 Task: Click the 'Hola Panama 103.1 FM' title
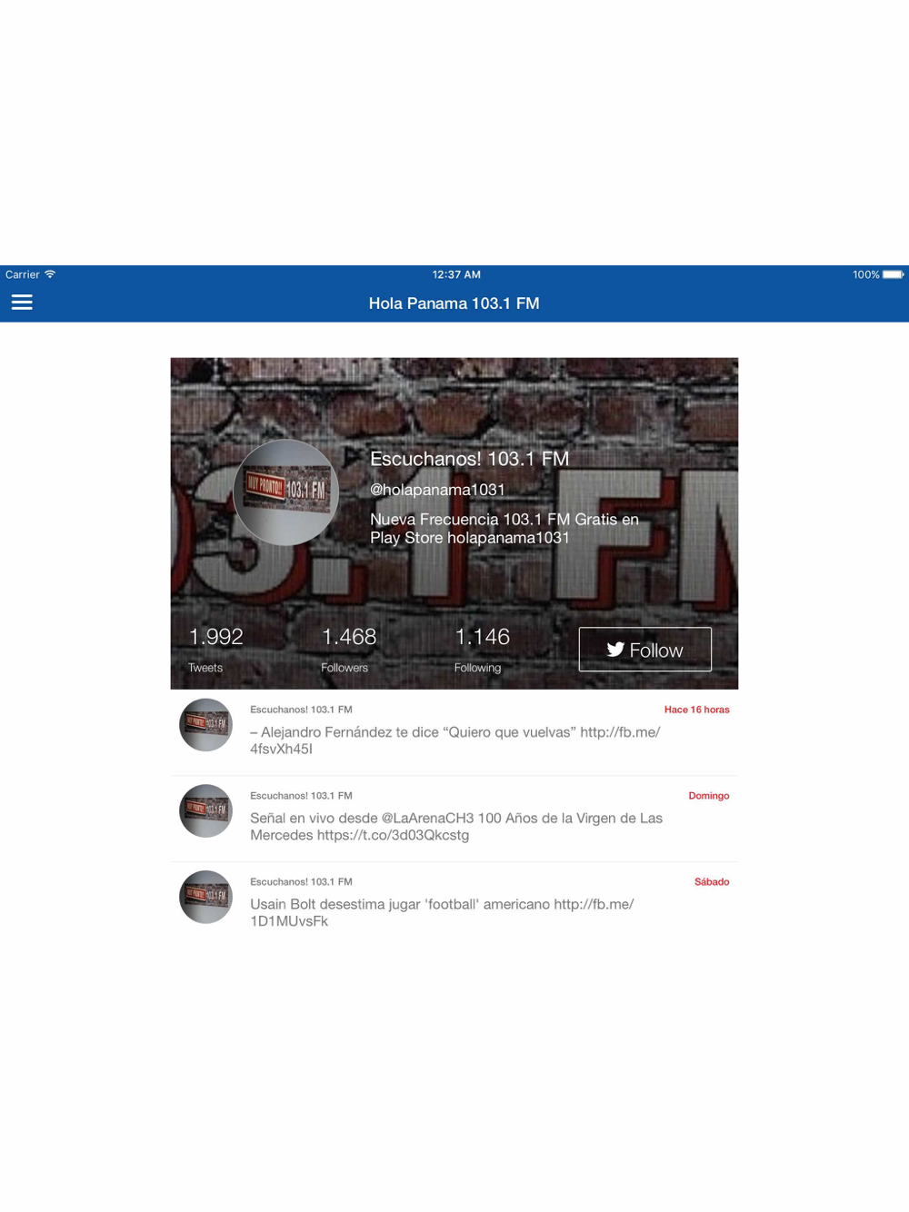pyautogui.click(x=454, y=303)
